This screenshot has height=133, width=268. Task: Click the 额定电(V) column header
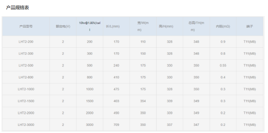pos(63,26)
